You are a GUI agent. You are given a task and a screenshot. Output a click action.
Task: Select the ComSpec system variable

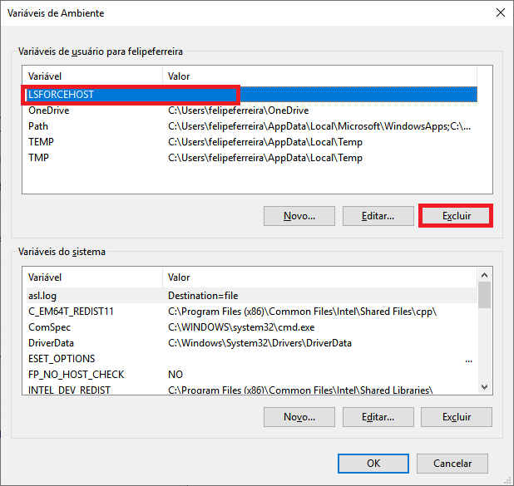[251, 326]
